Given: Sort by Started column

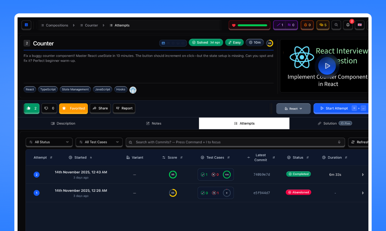Looking at the screenshot, I should (81, 157).
